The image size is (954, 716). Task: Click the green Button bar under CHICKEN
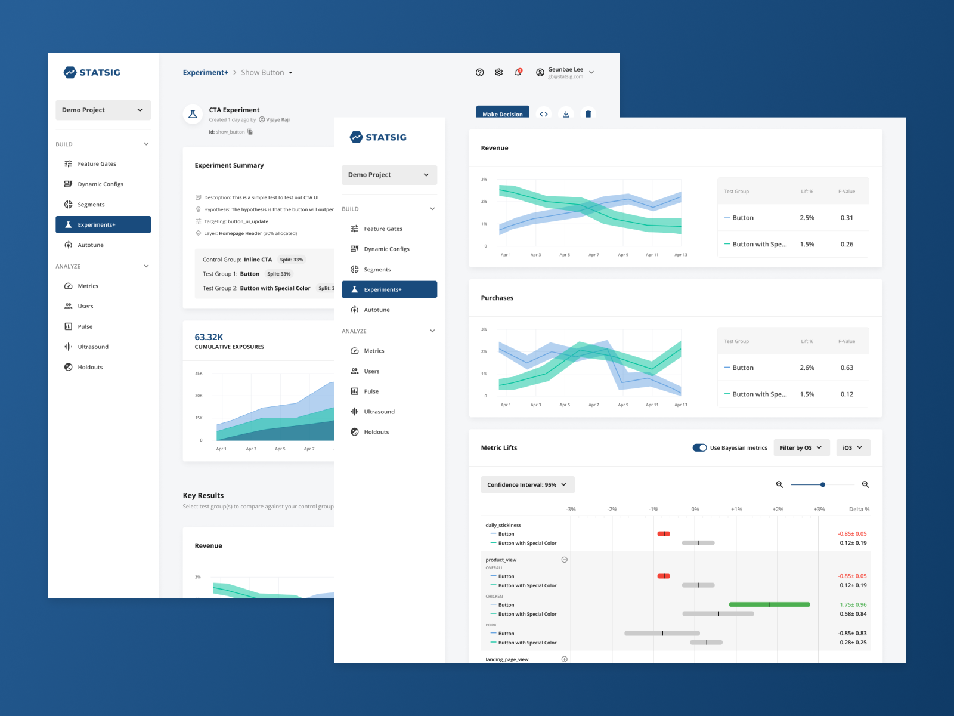(x=769, y=604)
